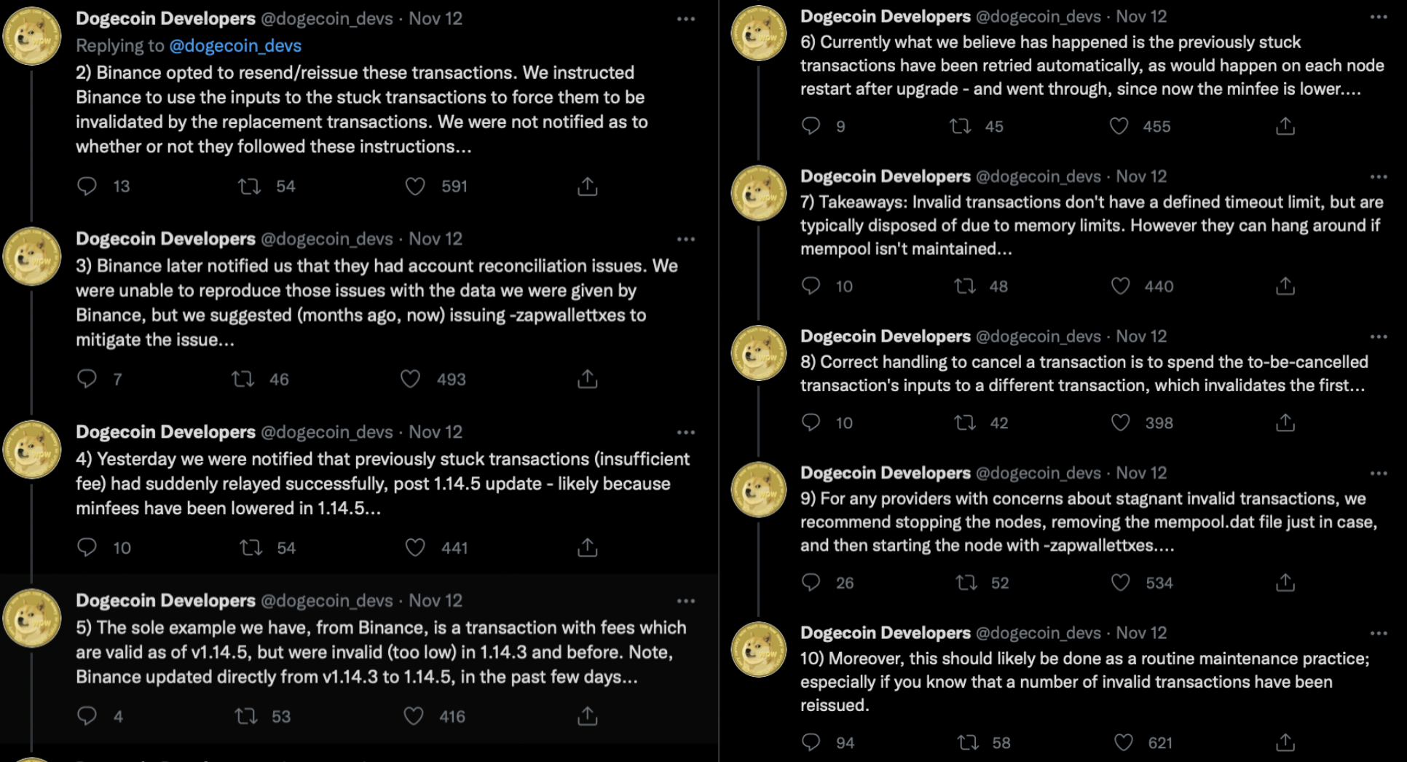Retweet the tweet starting '3) Binance later notified'

[243, 379]
